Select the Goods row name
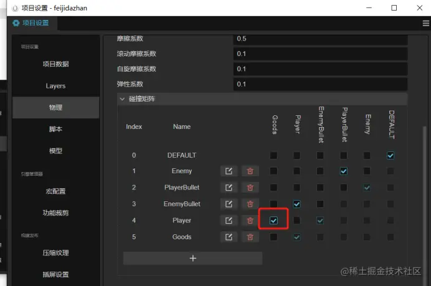Viewport: 431px width, 286px height. (x=182, y=237)
